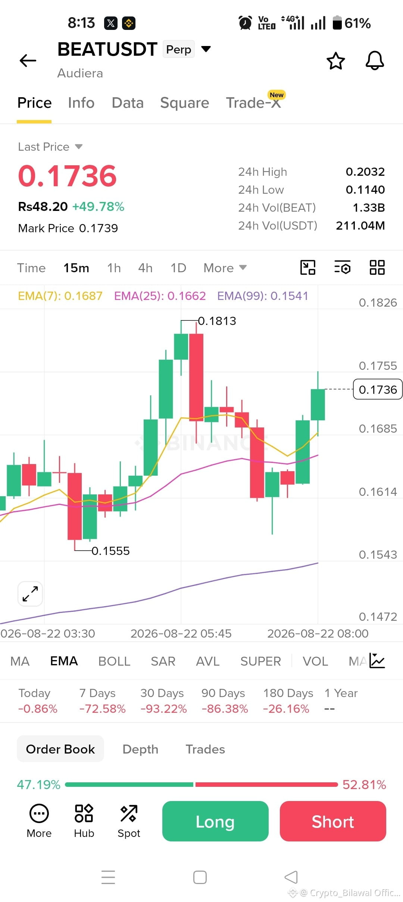Expand chart to fullscreen with arrows icon
Screen dimensions: 403x902
pyautogui.click(x=30, y=594)
